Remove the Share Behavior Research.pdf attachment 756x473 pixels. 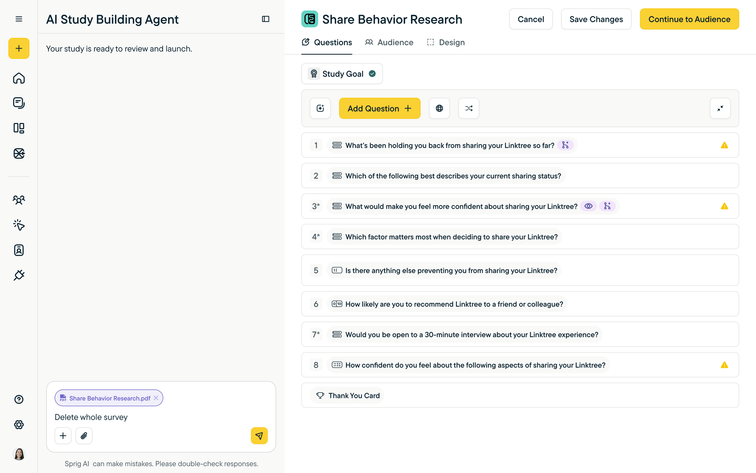(x=156, y=398)
